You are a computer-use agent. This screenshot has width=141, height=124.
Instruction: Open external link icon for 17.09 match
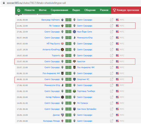click(112, 109)
